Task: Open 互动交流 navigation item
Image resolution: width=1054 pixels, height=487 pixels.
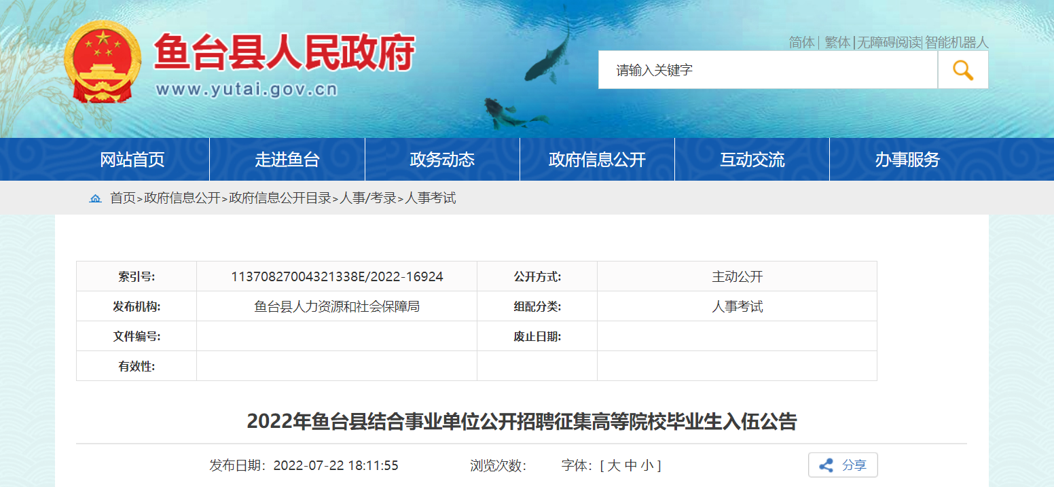Action: tap(752, 160)
